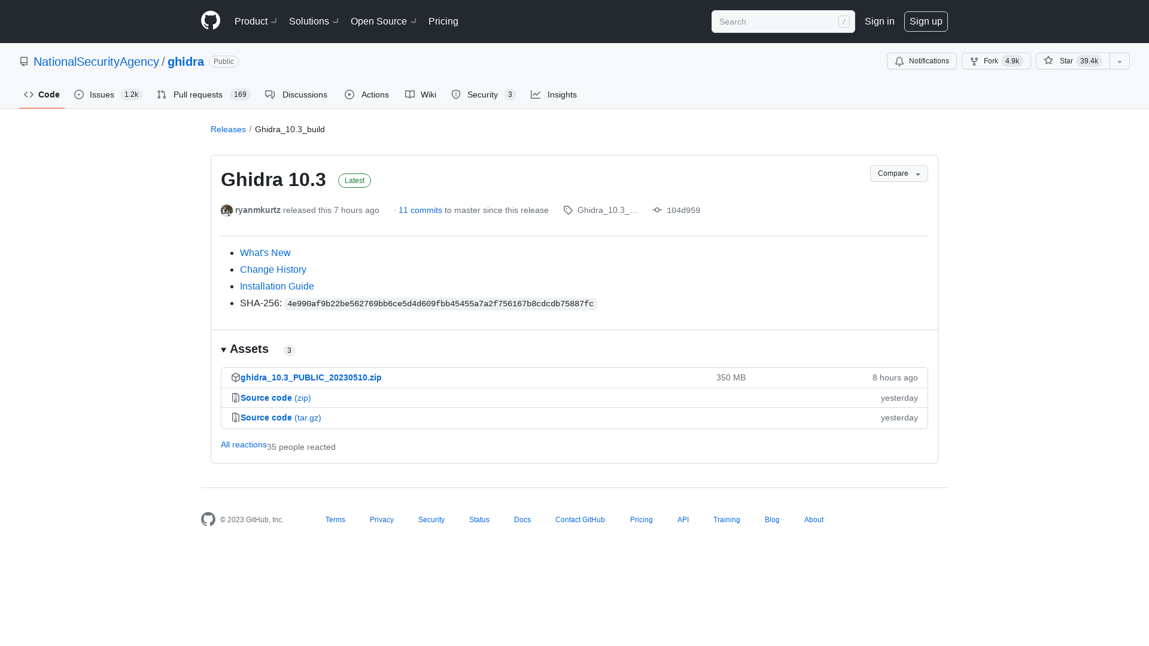Image resolution: width=1149 pixels, height=646 pixels.
Task: Open the Change History link
Action: click(273, 270)
